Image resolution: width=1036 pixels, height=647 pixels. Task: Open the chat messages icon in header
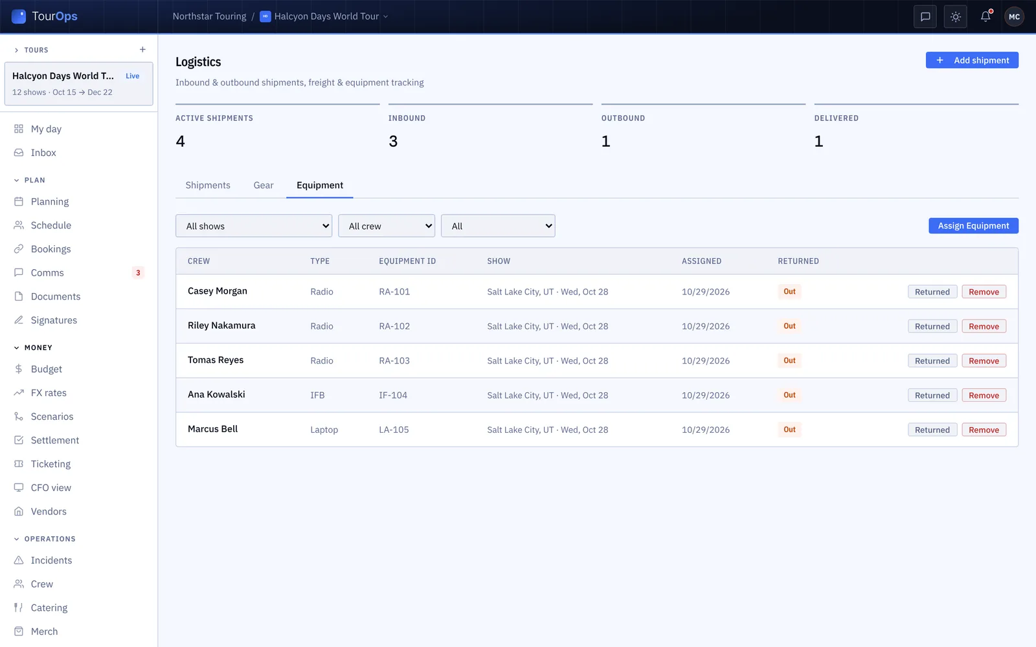click(925, 17)
